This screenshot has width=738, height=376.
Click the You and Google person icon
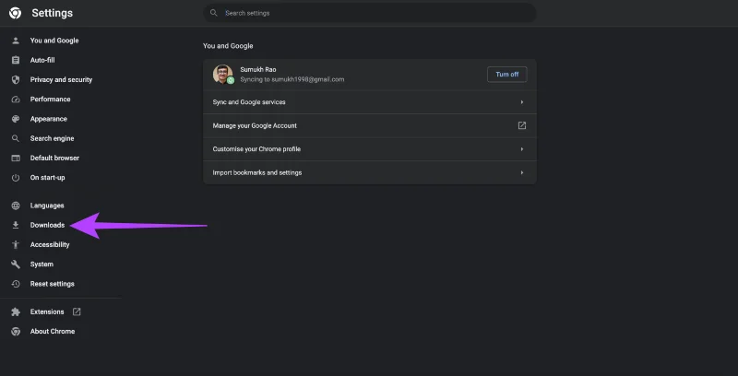16,41
